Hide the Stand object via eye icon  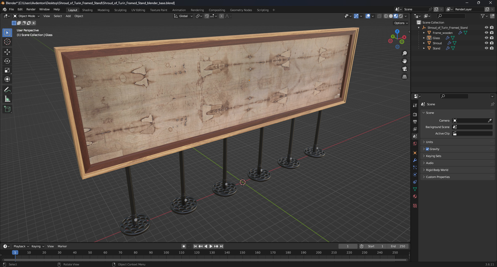[x=486, y=48]
